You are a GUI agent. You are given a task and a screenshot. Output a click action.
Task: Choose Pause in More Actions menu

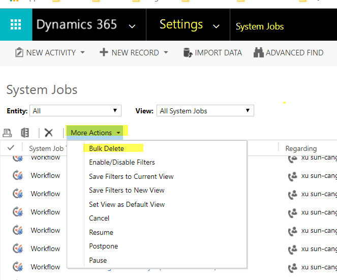pyautogui.click(x=98, y=260)
